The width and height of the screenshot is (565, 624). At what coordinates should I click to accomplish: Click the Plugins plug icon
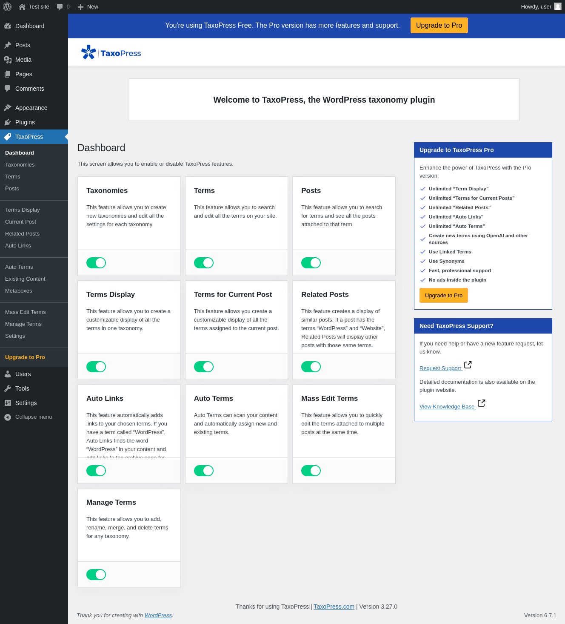[x=8, y=122]
